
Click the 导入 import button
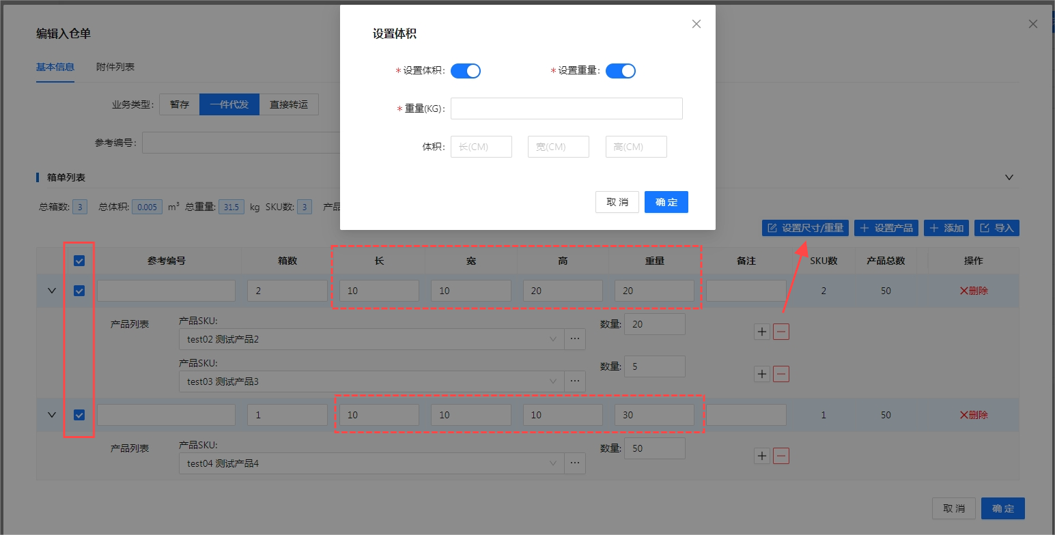click(996, 228)
